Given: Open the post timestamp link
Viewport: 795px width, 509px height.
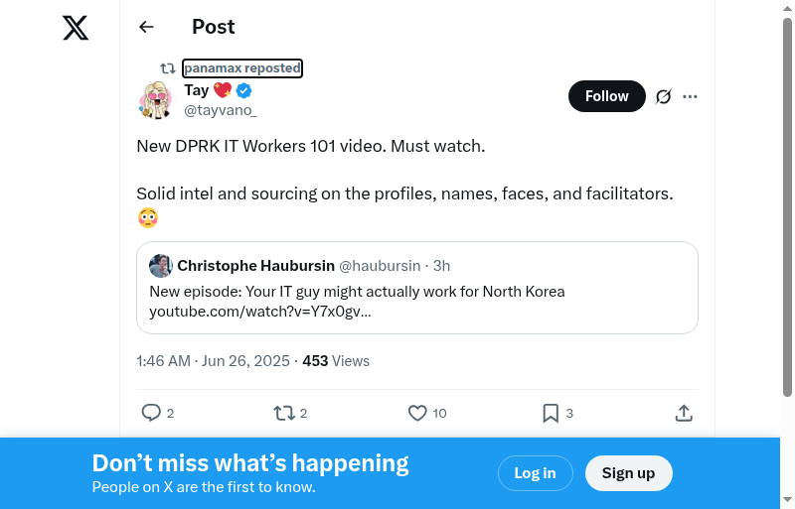Looking at the screenshot, I should pos(213,361).
